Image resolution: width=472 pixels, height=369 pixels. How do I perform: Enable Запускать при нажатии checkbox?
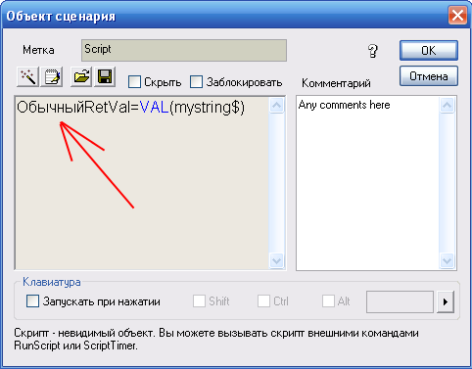(x=32, y=301)
